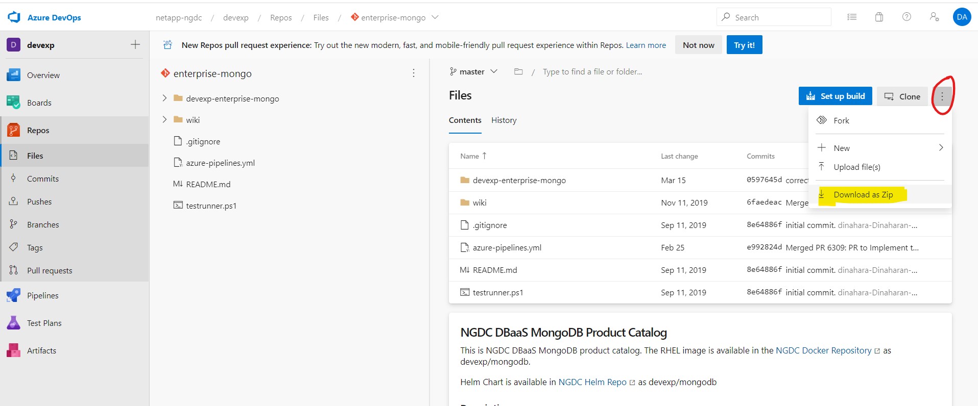Click the file path search field
The image size is (978, 406).
pos(592,72)
